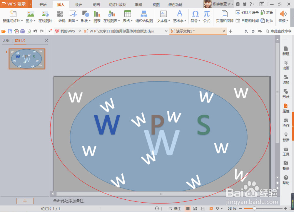The height and width of the screenshot is (212, 294).
Task: Start slideshow from status bar icon
Action: 211,208
